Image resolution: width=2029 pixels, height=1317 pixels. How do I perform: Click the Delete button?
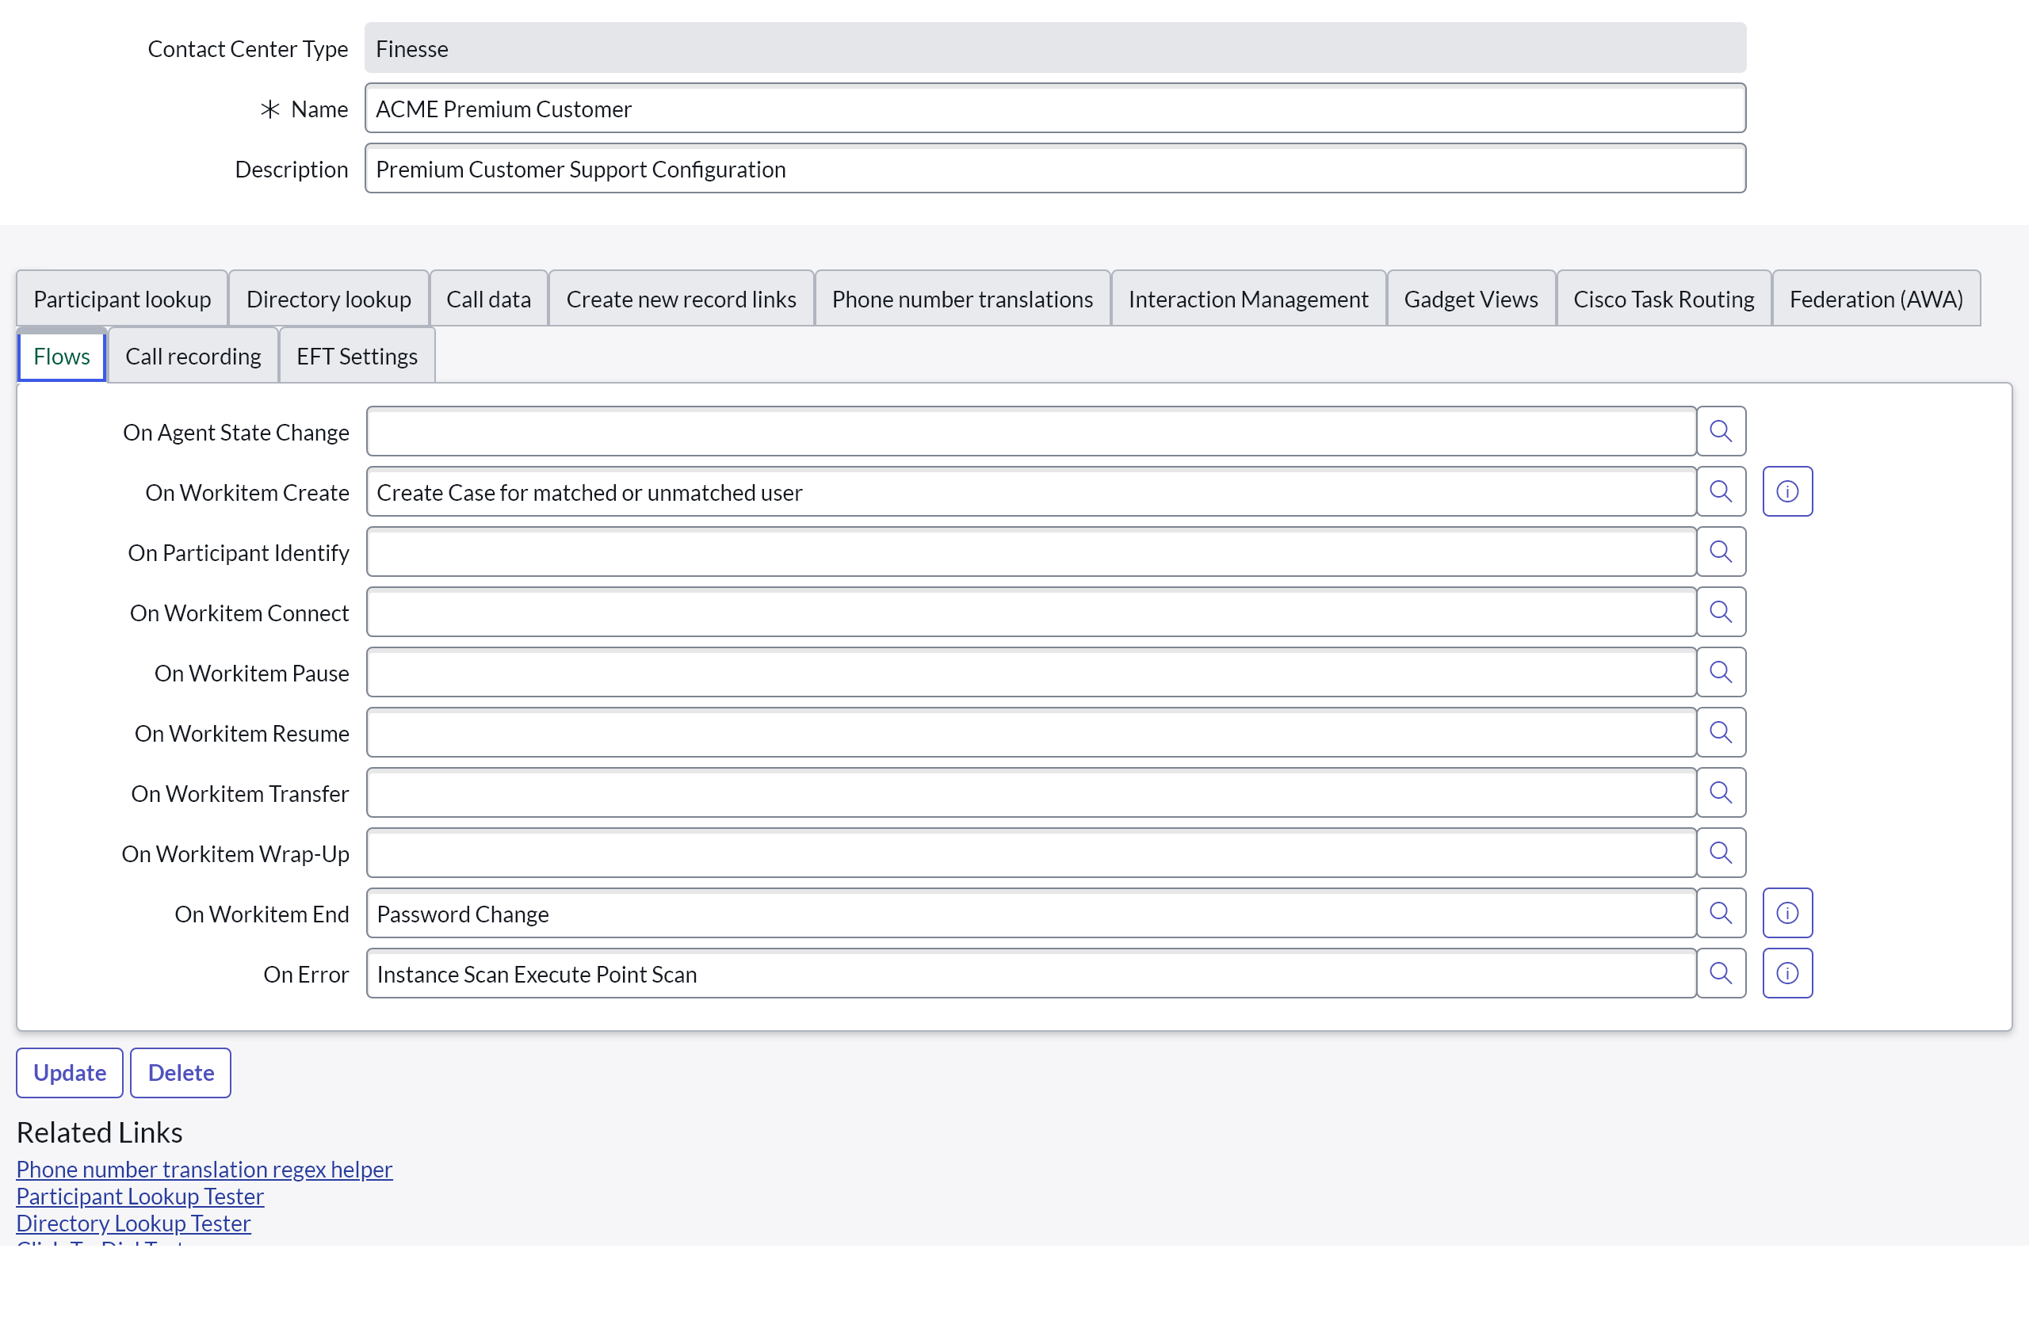pyautogui.click(x=180, y=1072)
